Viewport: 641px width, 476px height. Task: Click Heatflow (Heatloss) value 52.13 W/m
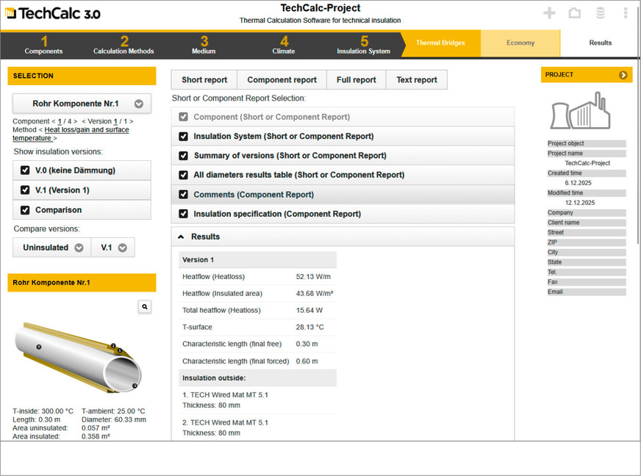pos(313,277)
